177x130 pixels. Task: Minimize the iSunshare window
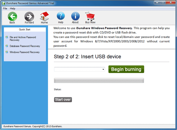[x=157, y=2]
